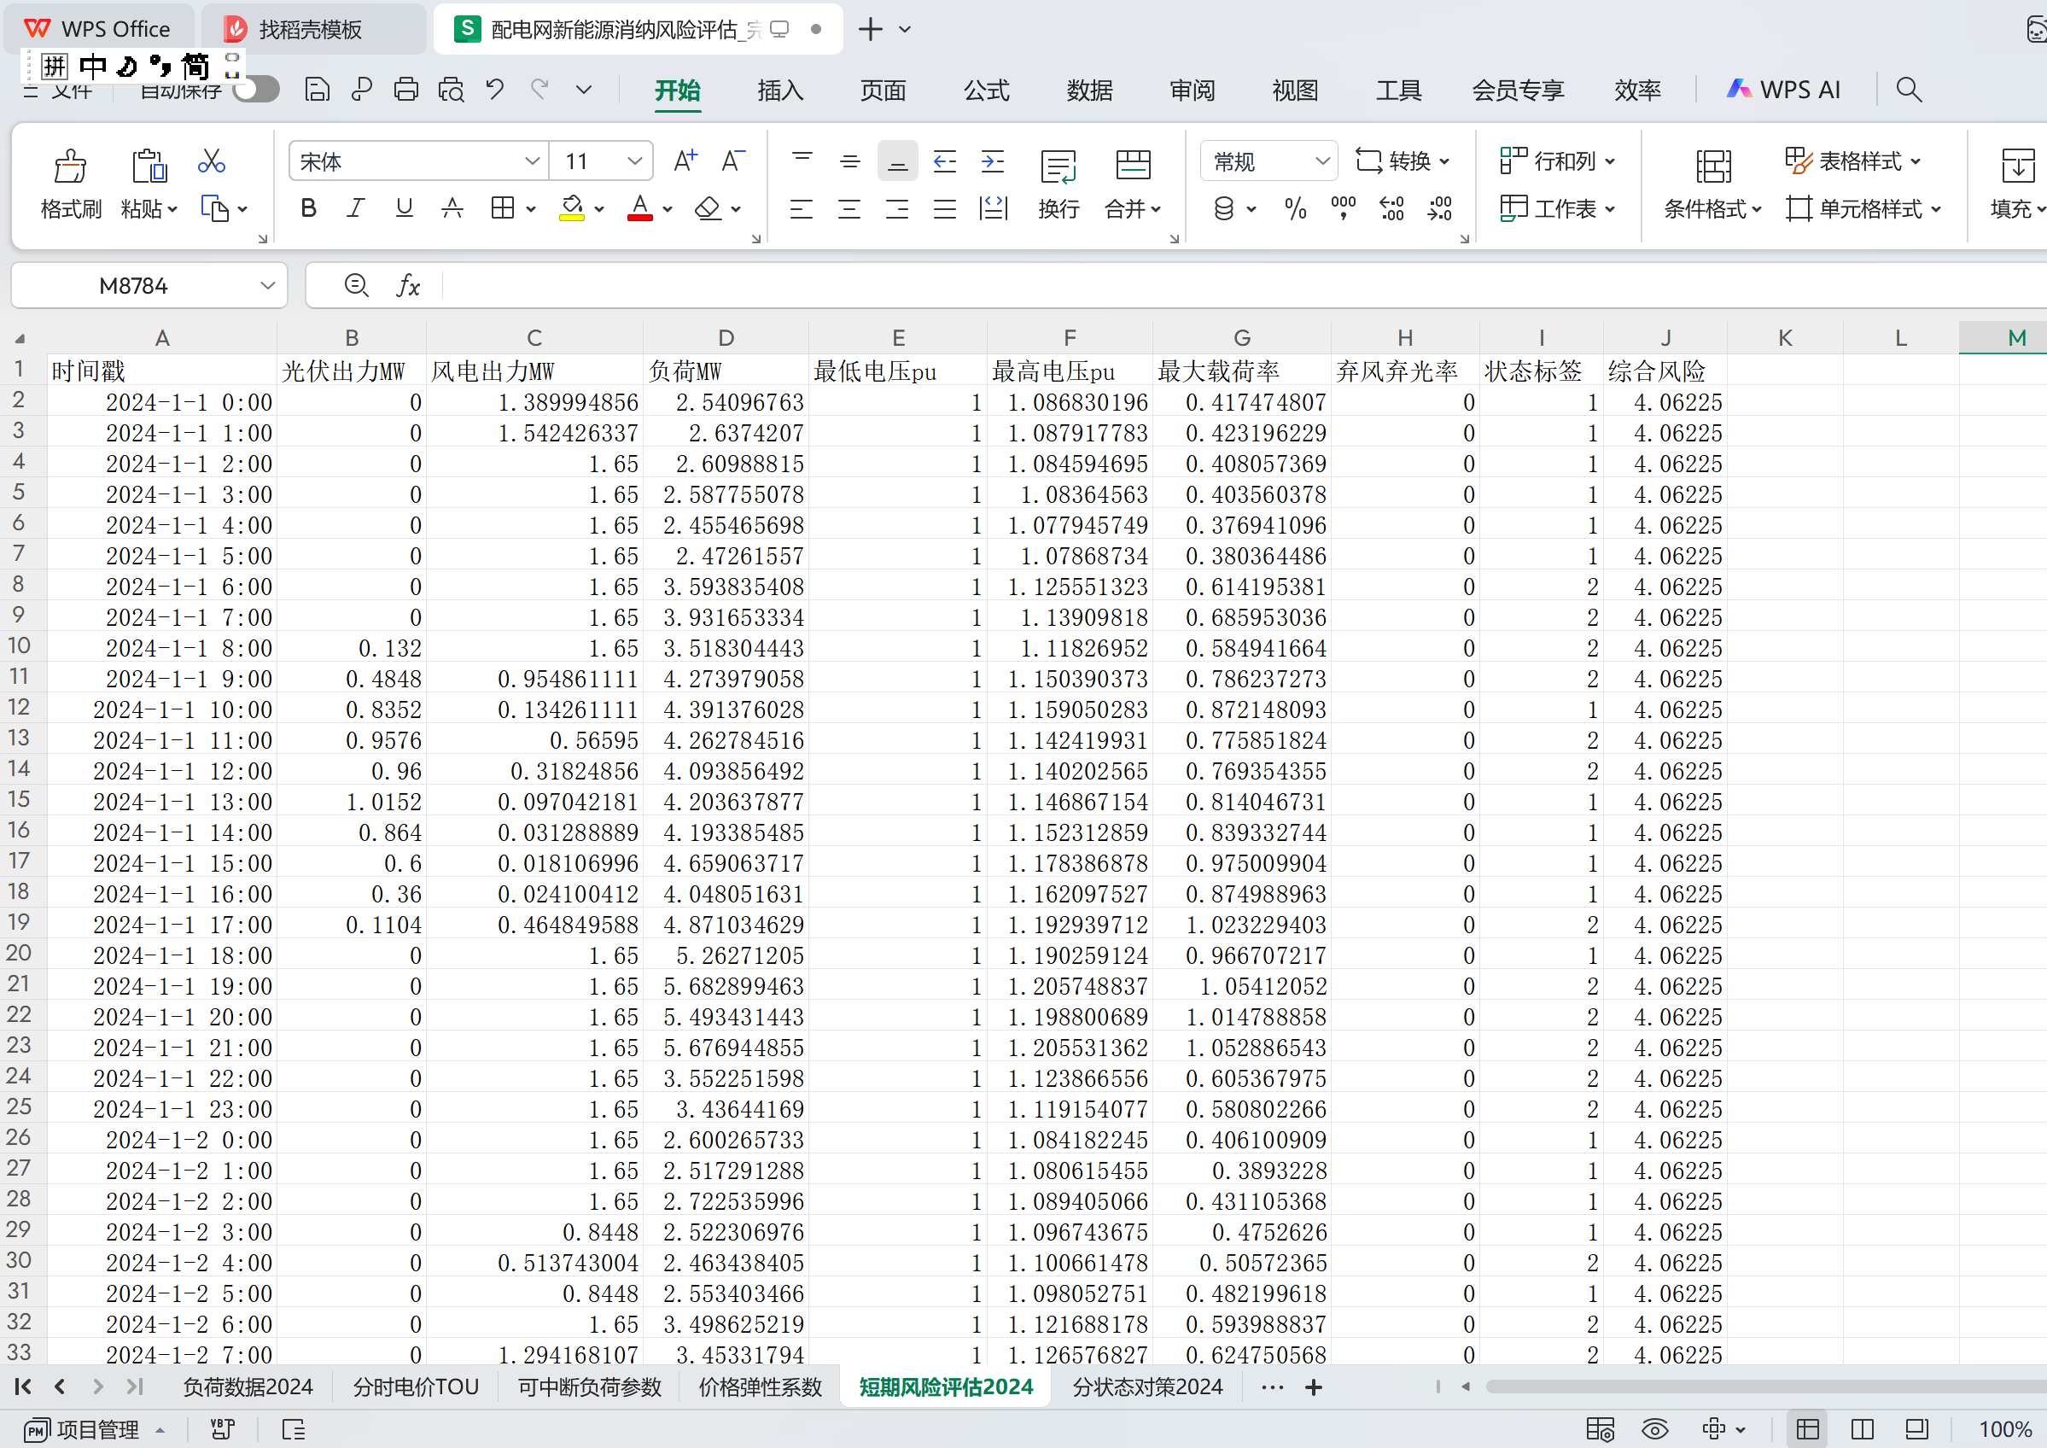Switch to the 分状态对策2024 sheet tab
Image resolution: width=2047 pixels, height=1448 pixels.
coord(1146,1387)
